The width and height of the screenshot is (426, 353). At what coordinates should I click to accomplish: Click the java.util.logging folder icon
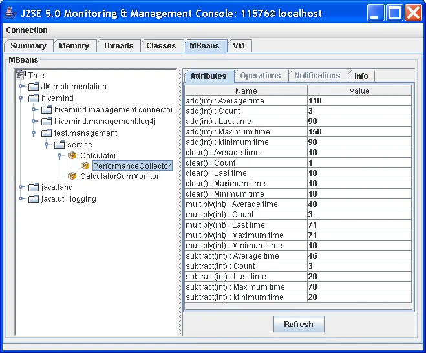coord(34,198)
